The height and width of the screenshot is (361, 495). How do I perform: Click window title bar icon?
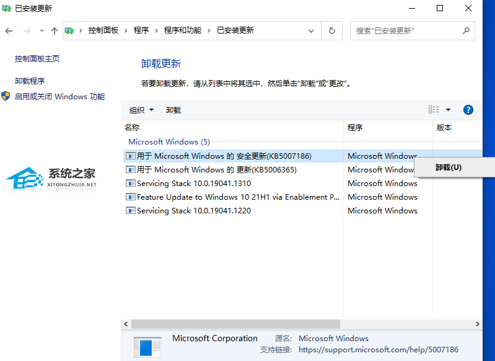pyautogui.click(x=6, y=9)
